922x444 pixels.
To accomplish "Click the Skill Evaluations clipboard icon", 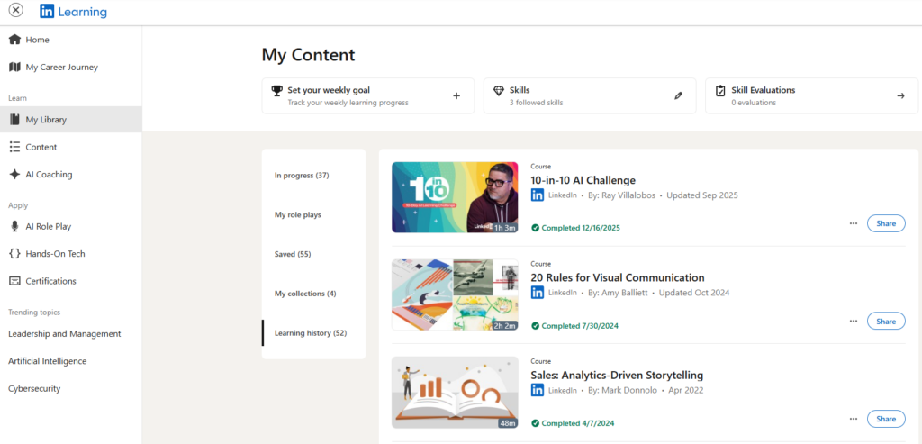I will click(x=720, y=91).
